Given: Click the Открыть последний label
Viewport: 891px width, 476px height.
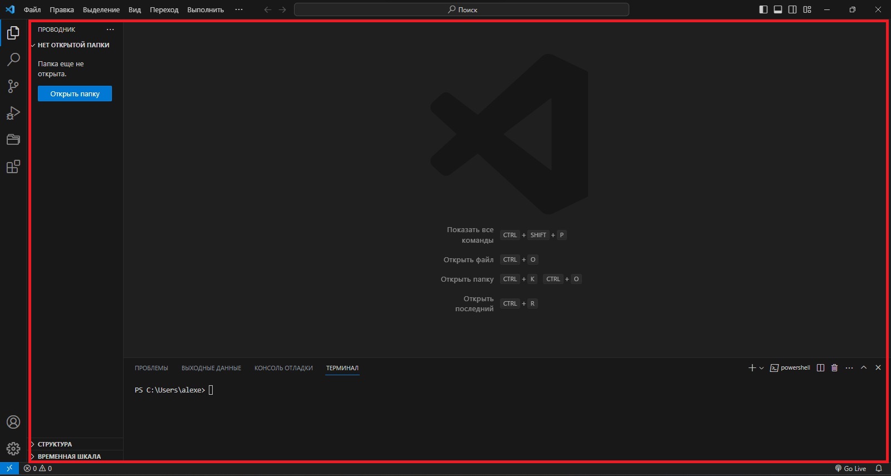Looking at the screenshot, I should point(474,303).
